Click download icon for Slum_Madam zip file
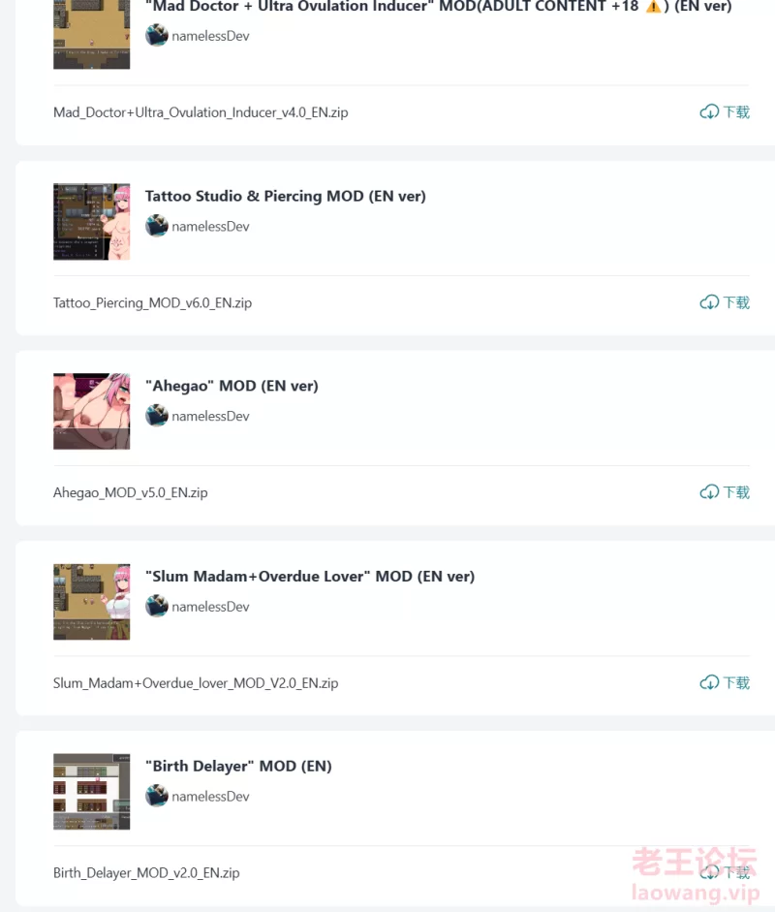The height and width of the screenshot is (912, 775). (x=709, y=682)
